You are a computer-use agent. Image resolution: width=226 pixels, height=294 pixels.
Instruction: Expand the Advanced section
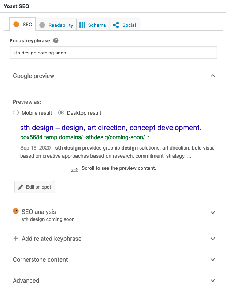(x=213, y=280)
